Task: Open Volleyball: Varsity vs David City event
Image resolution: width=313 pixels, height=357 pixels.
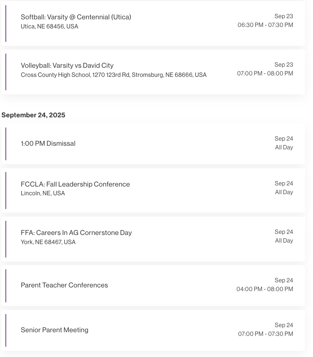Action: (x=67, y=66)
